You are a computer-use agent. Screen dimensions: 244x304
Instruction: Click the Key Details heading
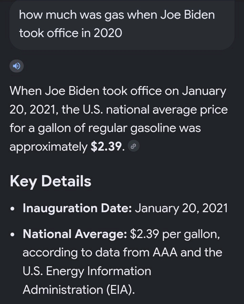(x=50, y=181)
